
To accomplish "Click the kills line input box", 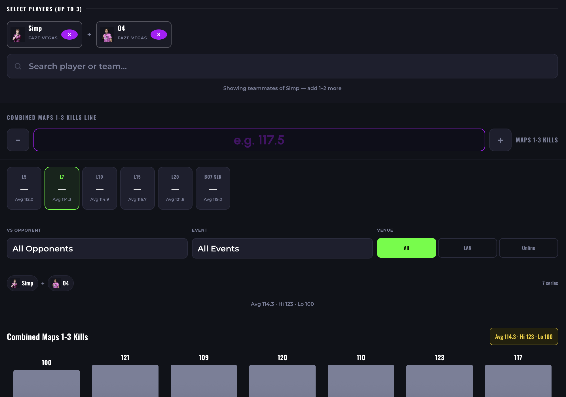I will click(259, 140).
